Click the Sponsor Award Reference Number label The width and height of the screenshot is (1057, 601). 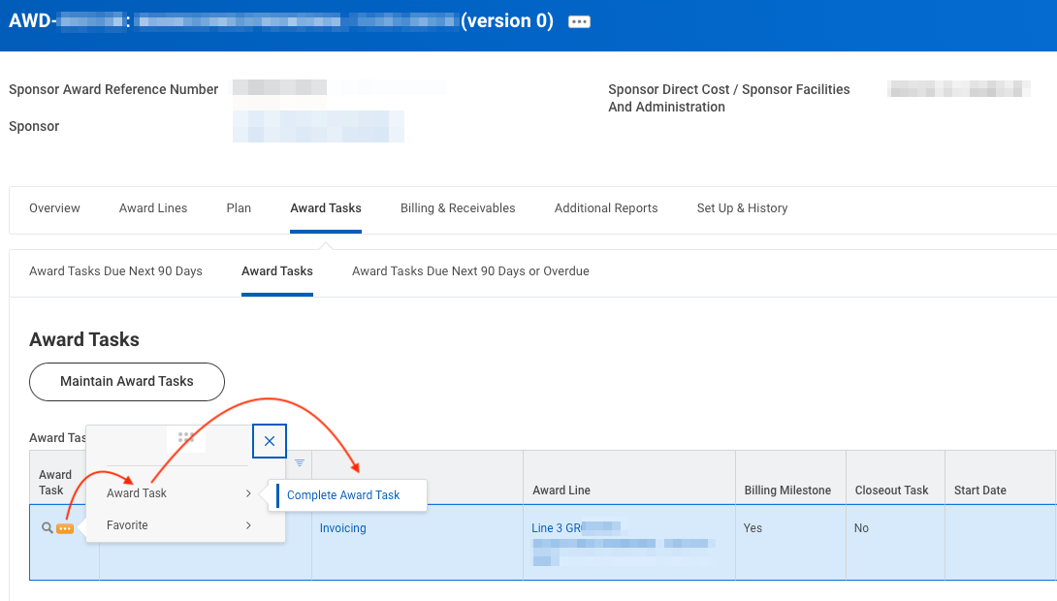[x=113, y=89]
